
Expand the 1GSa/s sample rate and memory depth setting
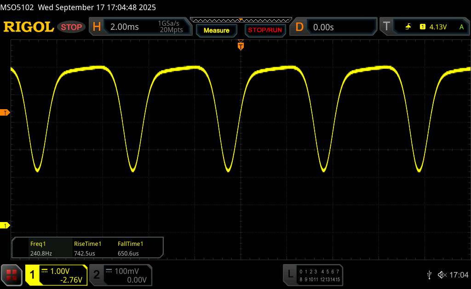pos(171,27)
